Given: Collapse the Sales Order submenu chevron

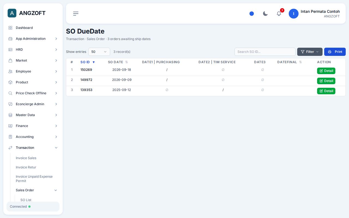Looking at the screenshot, I should coord(56,190).
